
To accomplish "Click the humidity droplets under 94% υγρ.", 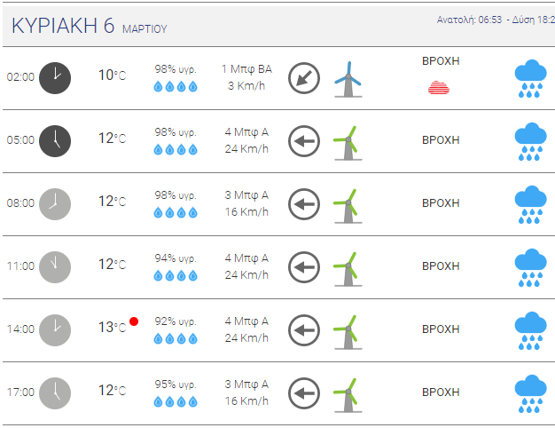I will click(176, 276).
